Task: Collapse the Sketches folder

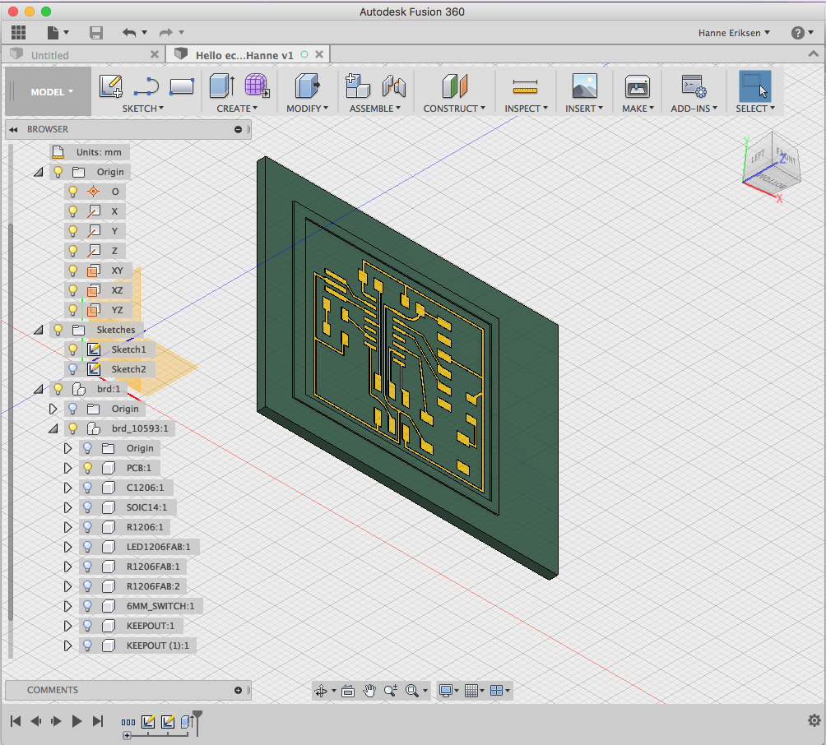Action: [39, 330]
